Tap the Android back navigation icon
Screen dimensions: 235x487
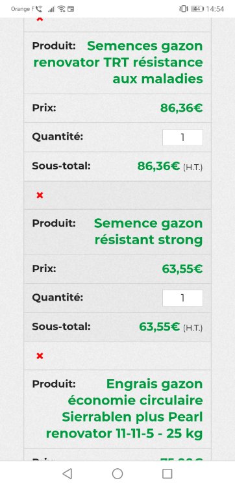click(x=67, y=473)
